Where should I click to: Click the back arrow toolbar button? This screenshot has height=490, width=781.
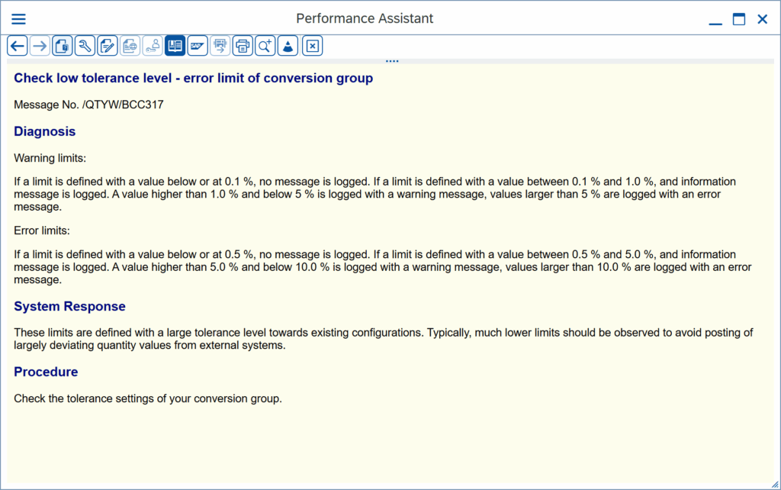[x=18, y=46]
